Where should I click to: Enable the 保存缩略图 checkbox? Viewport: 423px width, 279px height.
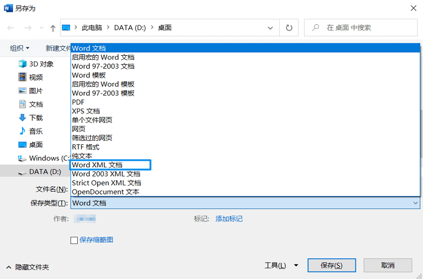point(74,240)
